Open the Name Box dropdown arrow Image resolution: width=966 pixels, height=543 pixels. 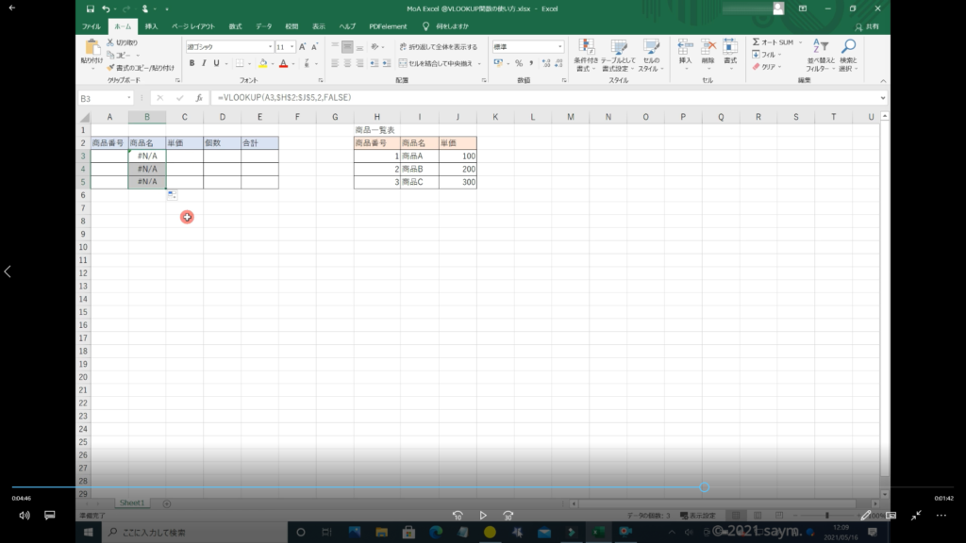129,98
